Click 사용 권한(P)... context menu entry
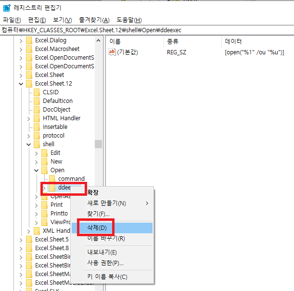294x291 pixels. (x=105, y=263)
